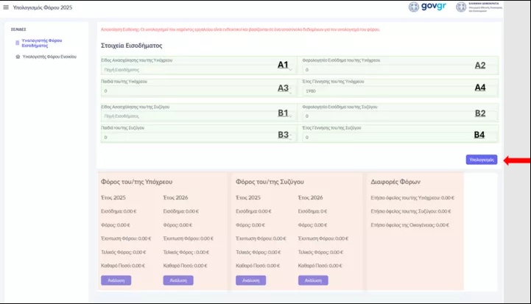The width and height of the screenshot is (531, 304).
Task: Open Ανάλυση for Συζύγου year 2026
Action: coord(313,280)
